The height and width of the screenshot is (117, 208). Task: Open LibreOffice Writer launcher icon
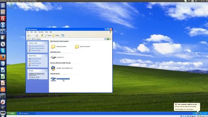tap(3, 70)
